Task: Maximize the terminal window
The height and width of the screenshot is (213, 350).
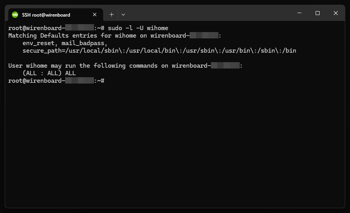Action: pyautogui.click(x=318, y=13)
